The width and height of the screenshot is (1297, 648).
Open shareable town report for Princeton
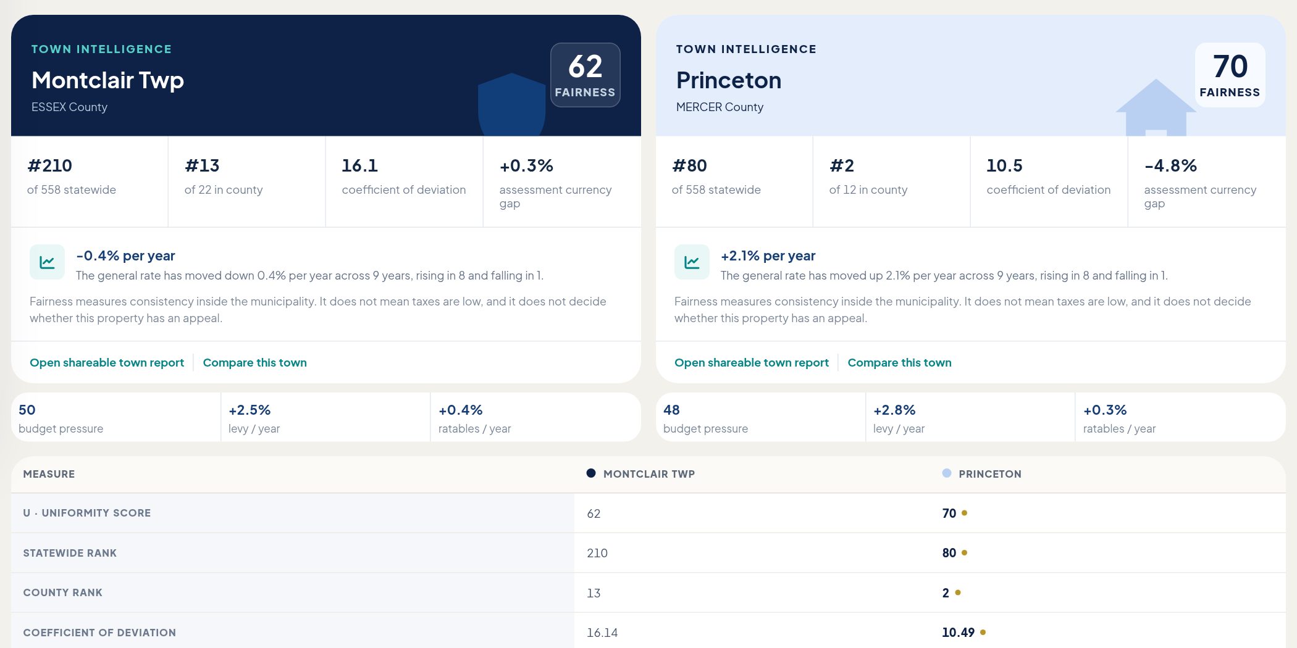tap(752, 362)
